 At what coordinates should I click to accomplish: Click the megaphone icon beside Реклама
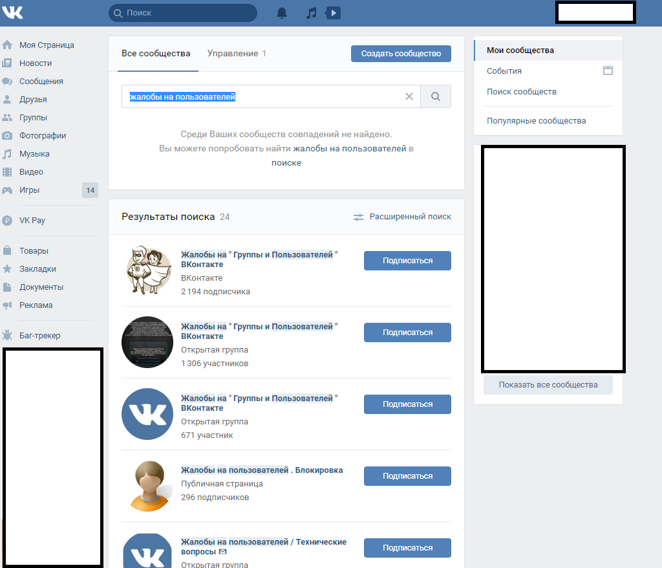click(7, 305)
